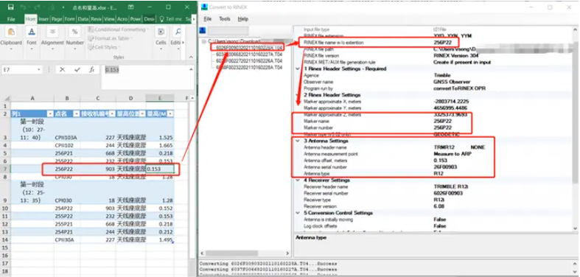580x277 pixels.
Task: Open filter dropdown of 接收机编号 header
Action: (112, 114)
